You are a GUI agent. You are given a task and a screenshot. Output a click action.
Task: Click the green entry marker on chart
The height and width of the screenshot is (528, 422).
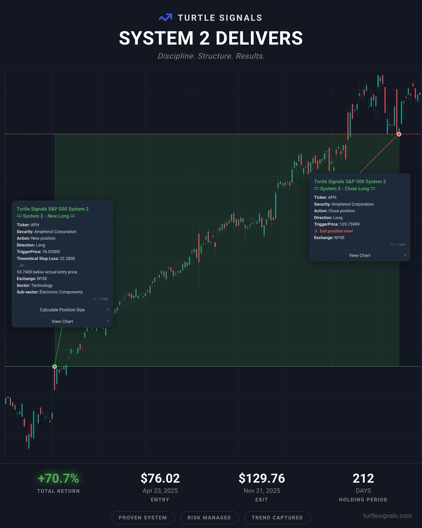coord(55,366)
